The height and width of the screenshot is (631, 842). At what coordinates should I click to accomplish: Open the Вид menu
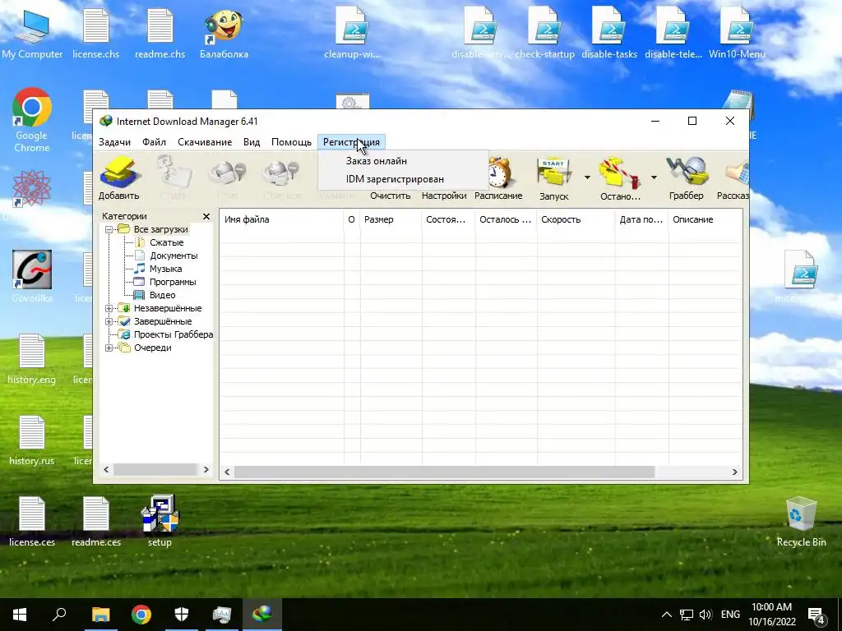tap(252, 142)
